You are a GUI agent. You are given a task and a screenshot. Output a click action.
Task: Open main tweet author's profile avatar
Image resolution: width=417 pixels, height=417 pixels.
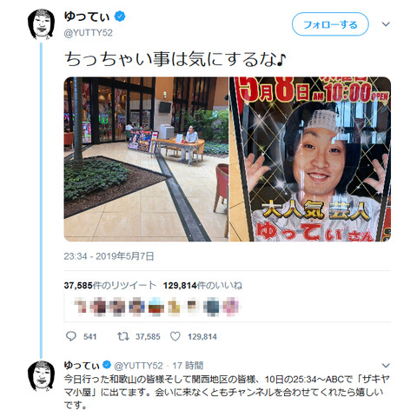point(41,24)
